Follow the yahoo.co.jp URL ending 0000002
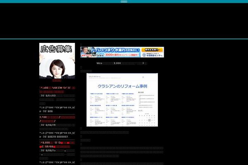248x165 pixels. (57, 135)
